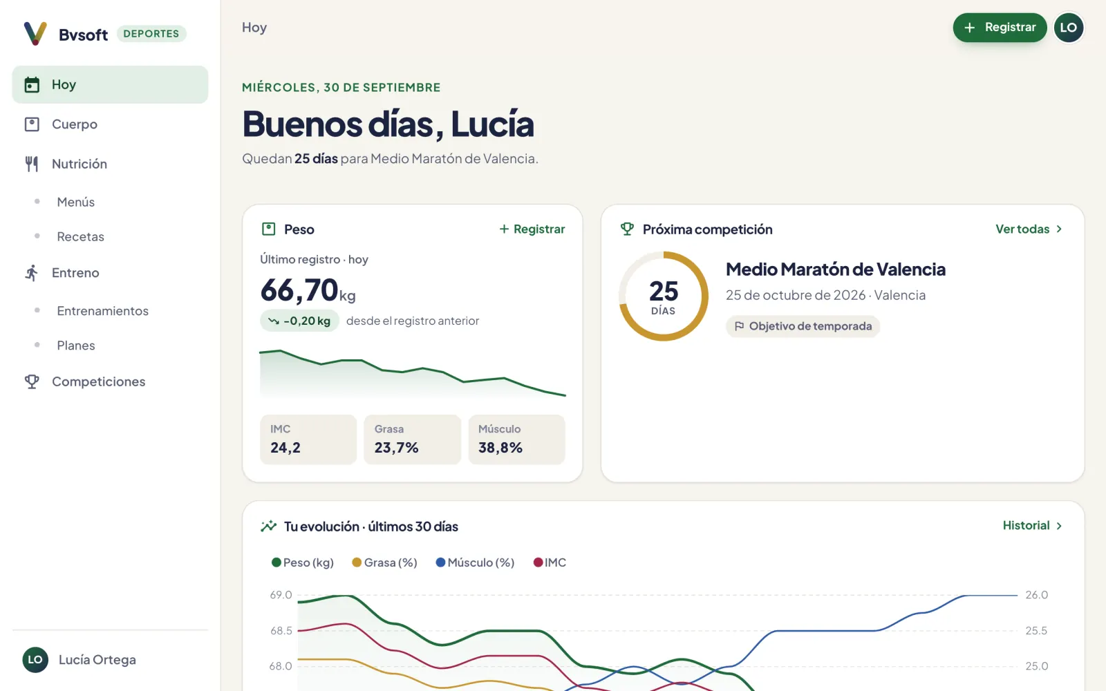Image resolution: width=1106 pixels, height=691 pixels.
Task: Click the chevron next to Ver todas
Action: pyautogui.click(x=1059, y=229)
